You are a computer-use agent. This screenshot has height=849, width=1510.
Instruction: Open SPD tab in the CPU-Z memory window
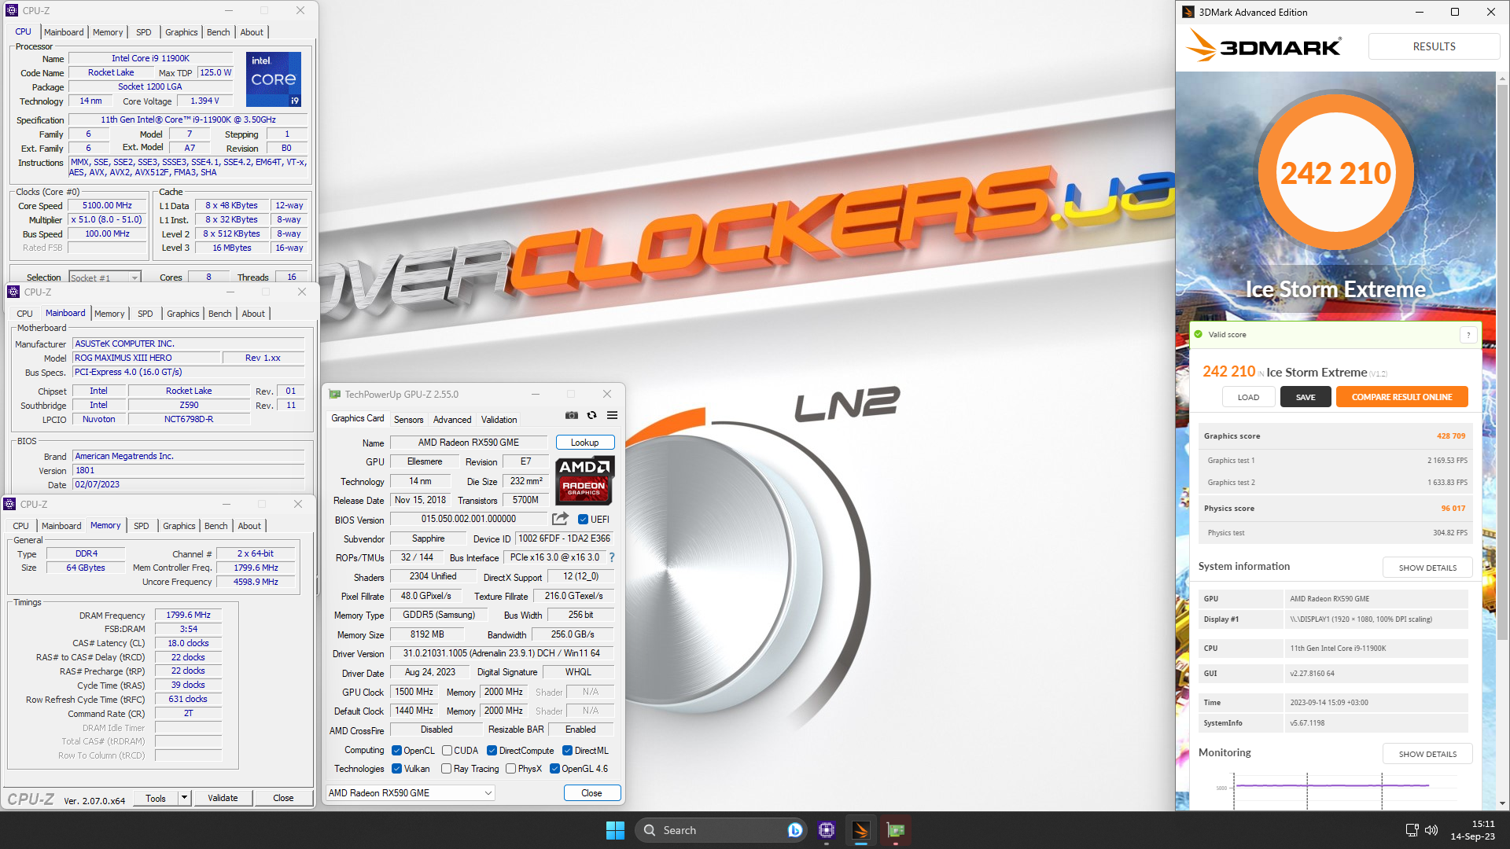pyautogui.click(x=142, y=526)
